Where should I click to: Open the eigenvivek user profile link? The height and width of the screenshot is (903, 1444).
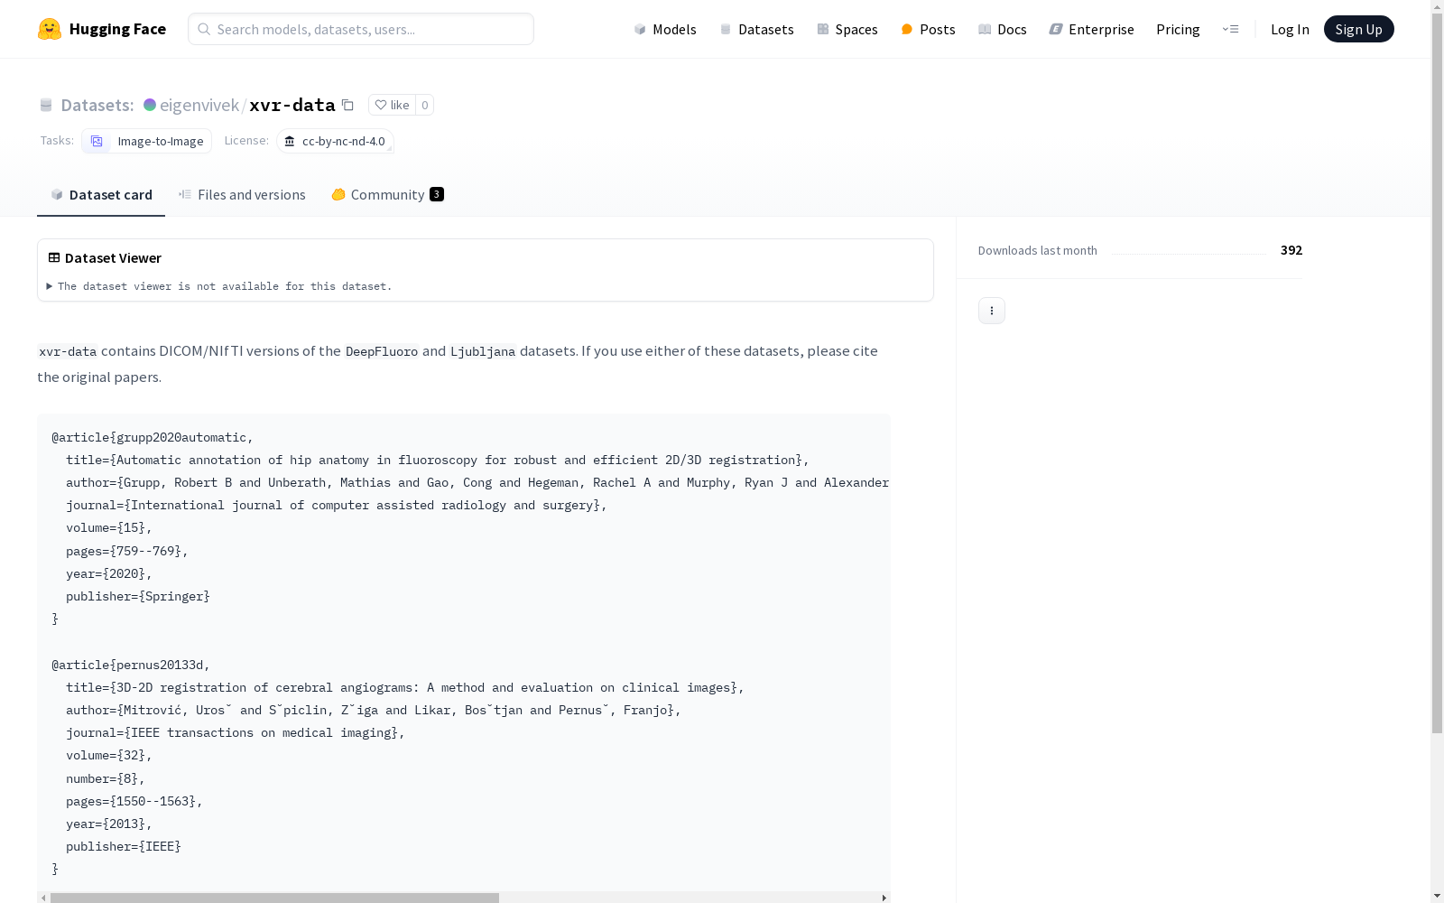click(199, 105)
